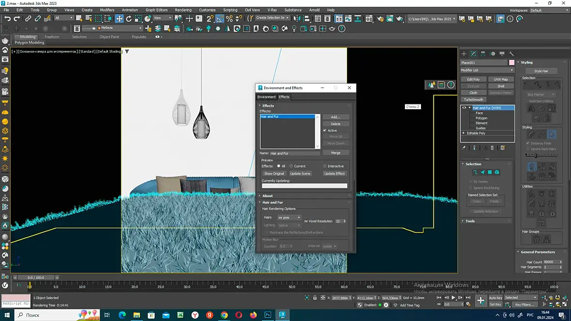The height and width of the screenshot is (321, 571).
Task: Open the Hierarchy command panel tab
Action: [483, 54]
